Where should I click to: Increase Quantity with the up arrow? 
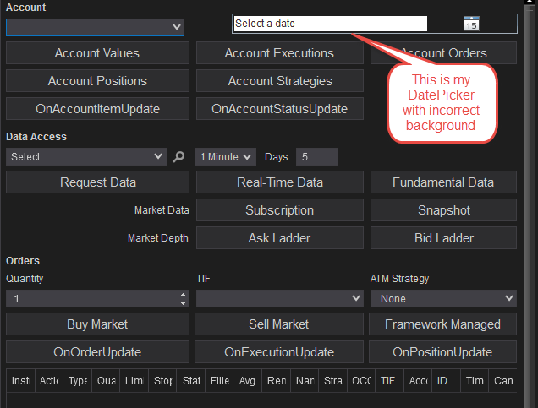click(x=184, y=295)
